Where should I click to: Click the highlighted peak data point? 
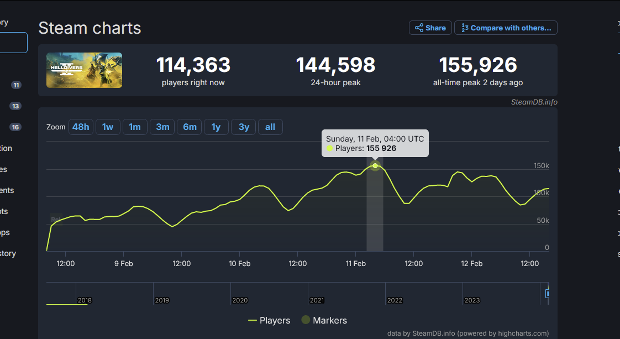click(375, 165)
